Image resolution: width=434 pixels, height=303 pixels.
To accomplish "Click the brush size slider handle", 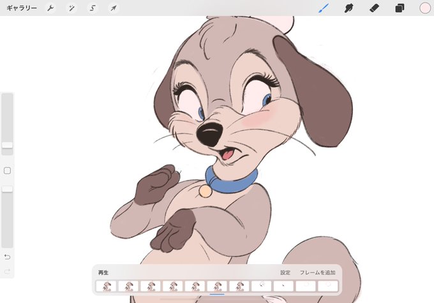I will pos(7,145).
